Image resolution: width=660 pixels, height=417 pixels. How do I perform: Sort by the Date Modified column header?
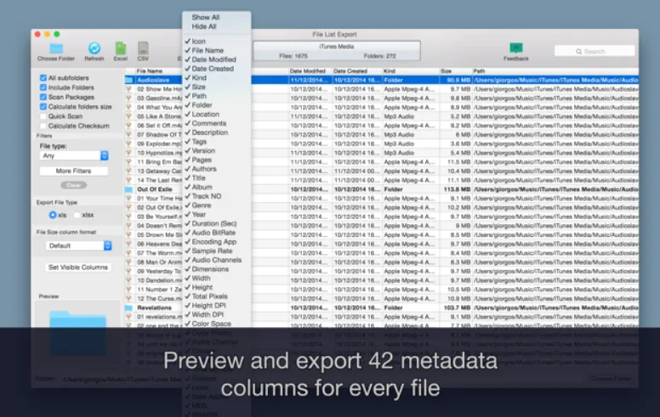click(x=310, y=71)
